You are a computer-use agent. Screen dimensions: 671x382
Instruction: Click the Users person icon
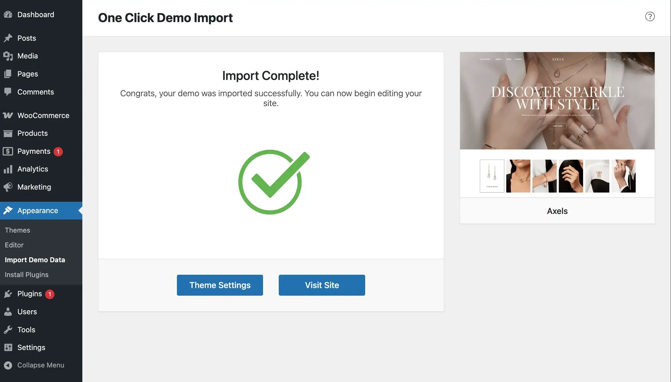[x=8, y=312]
